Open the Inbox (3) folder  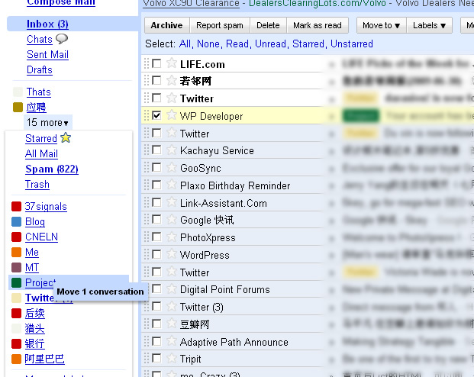point(47,24)
